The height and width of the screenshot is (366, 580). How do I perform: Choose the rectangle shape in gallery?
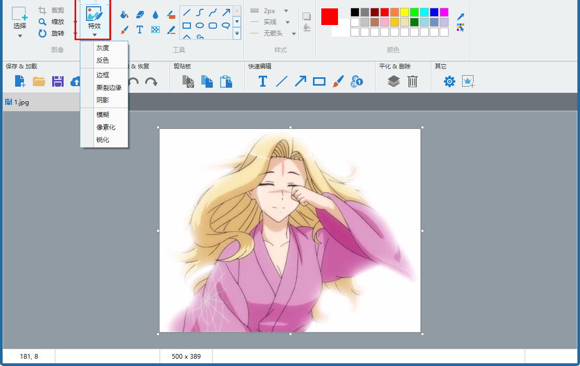[187, 26]
